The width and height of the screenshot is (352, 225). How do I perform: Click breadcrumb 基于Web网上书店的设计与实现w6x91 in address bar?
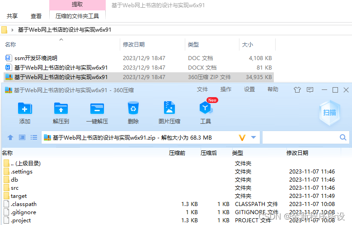65,30
